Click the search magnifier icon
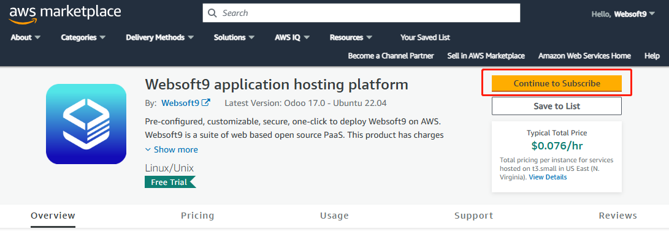 coord(212,13)
